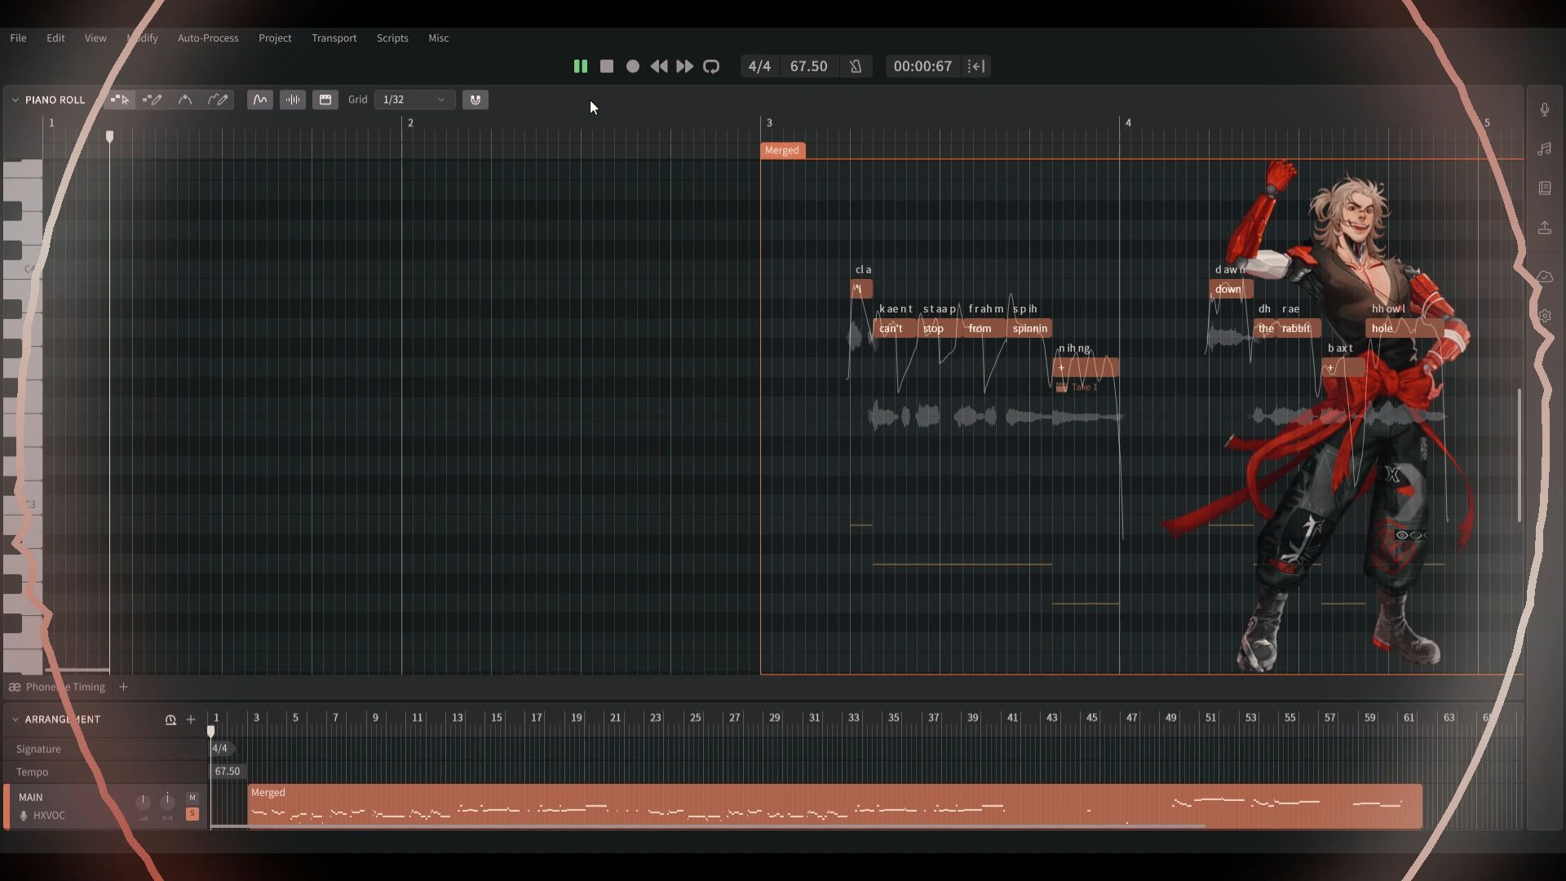Toggle waveform display in piano roll
This screenshot has height=881, width=1566.
[x=292, y=100]
